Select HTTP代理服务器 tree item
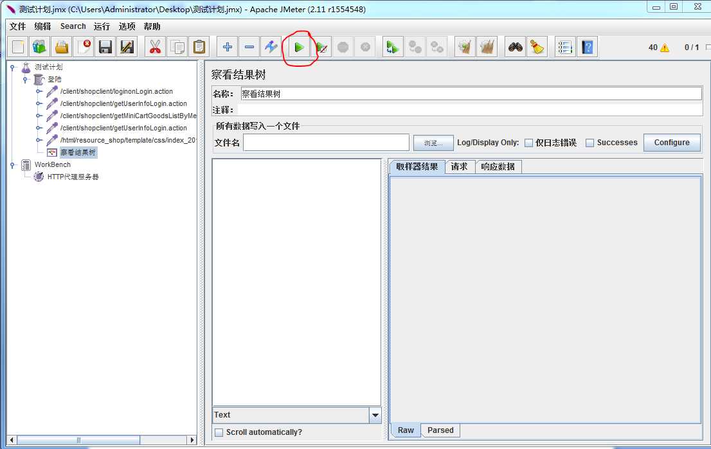The image size is (711, 449). (73, 177)
